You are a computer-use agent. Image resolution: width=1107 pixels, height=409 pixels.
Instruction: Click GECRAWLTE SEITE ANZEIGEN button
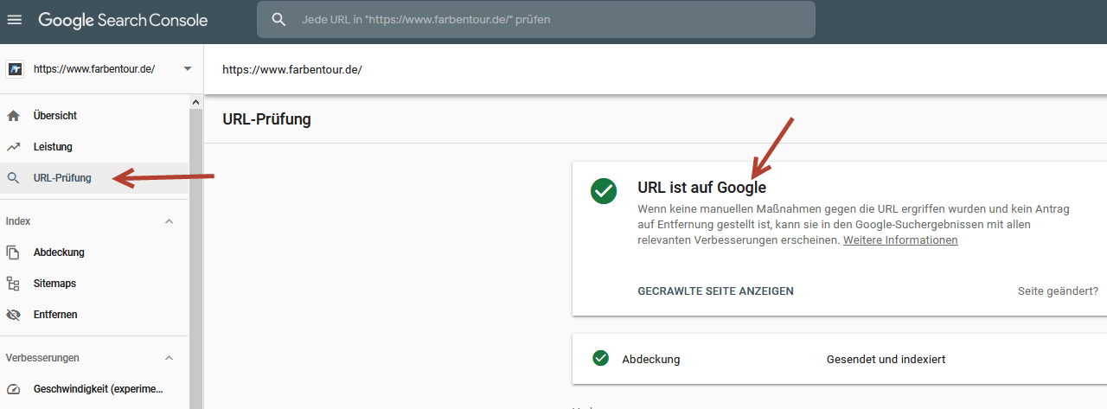pyautogui.click(x=715, y=291)
